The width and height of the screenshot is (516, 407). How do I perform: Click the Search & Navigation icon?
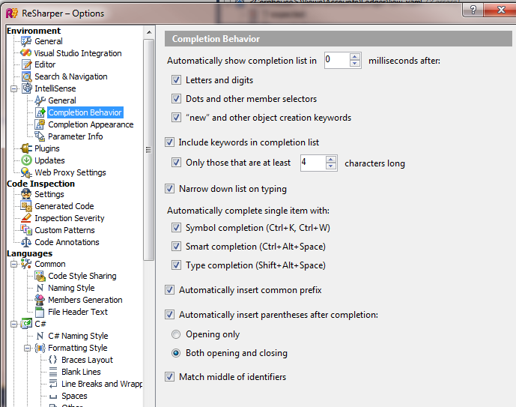point(26,76)
